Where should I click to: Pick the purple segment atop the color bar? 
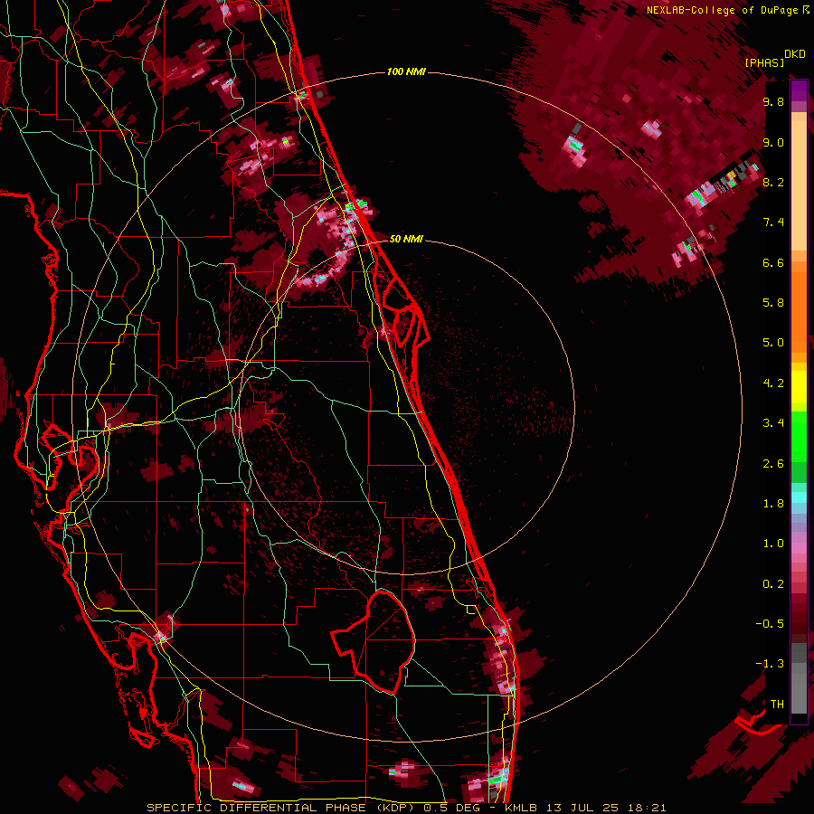pos(799,90)
